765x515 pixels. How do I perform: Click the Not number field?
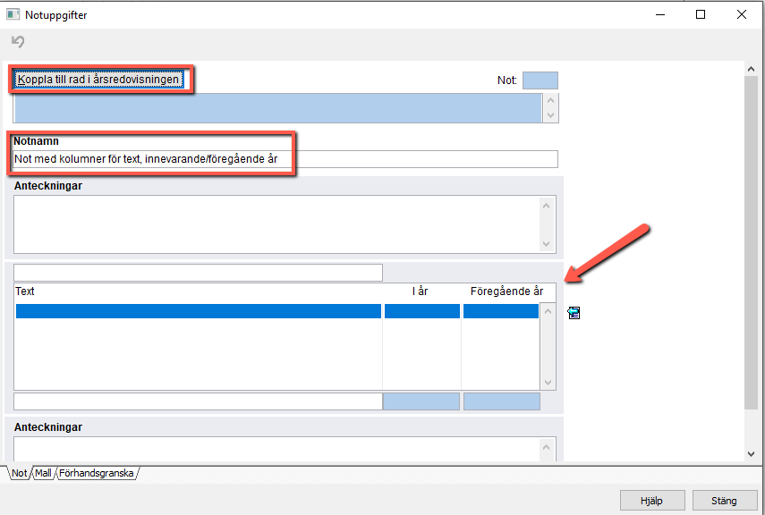540,80
